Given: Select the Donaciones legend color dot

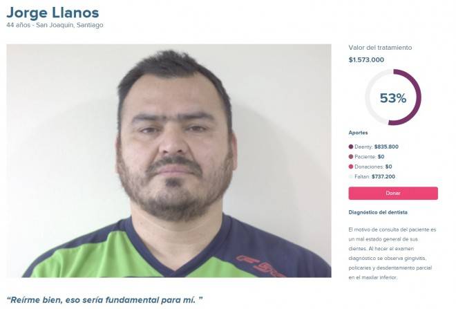Looking at the screenshot, I should [351, 167].
